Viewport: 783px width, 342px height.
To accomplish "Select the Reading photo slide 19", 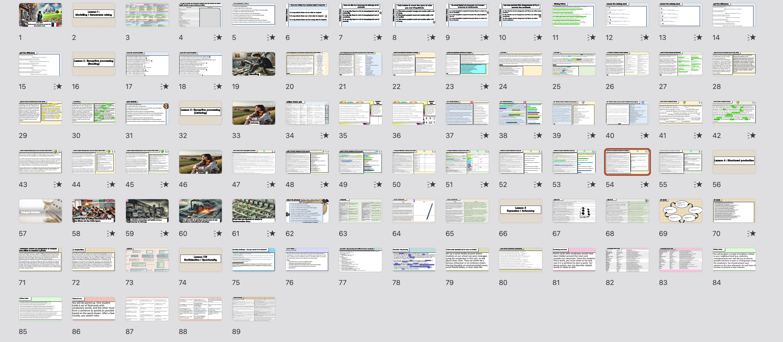I will click(254, 64).
